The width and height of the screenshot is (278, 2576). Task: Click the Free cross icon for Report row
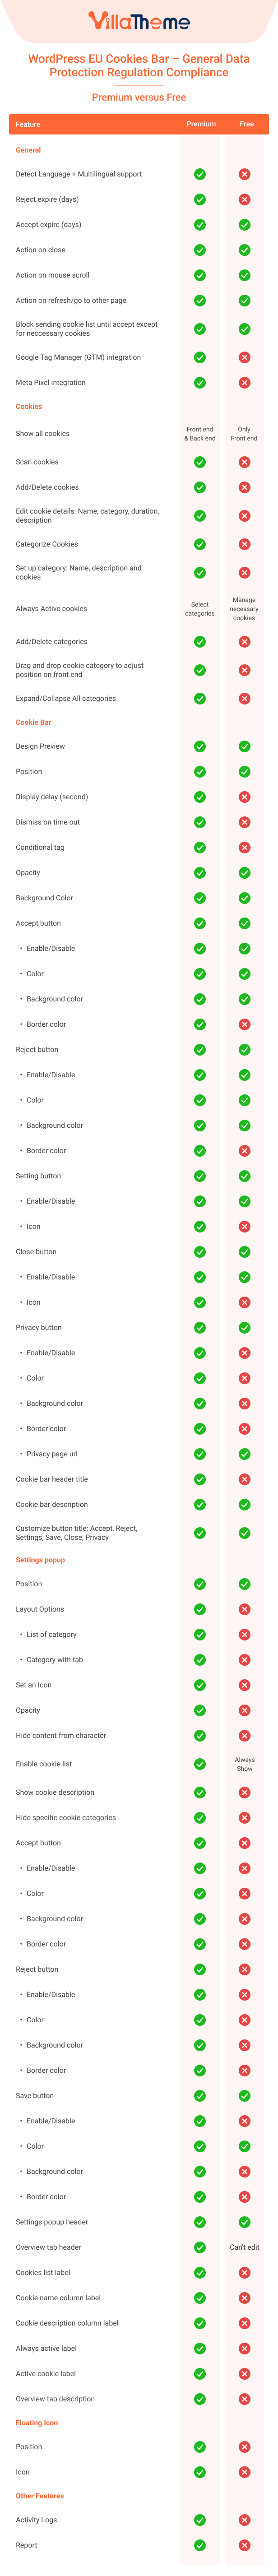244,2545
